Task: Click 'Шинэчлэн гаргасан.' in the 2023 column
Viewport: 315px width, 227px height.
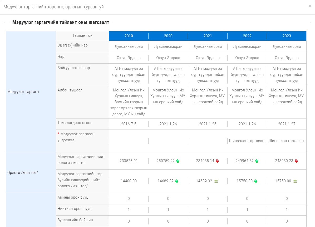Action: pos(287,141)
